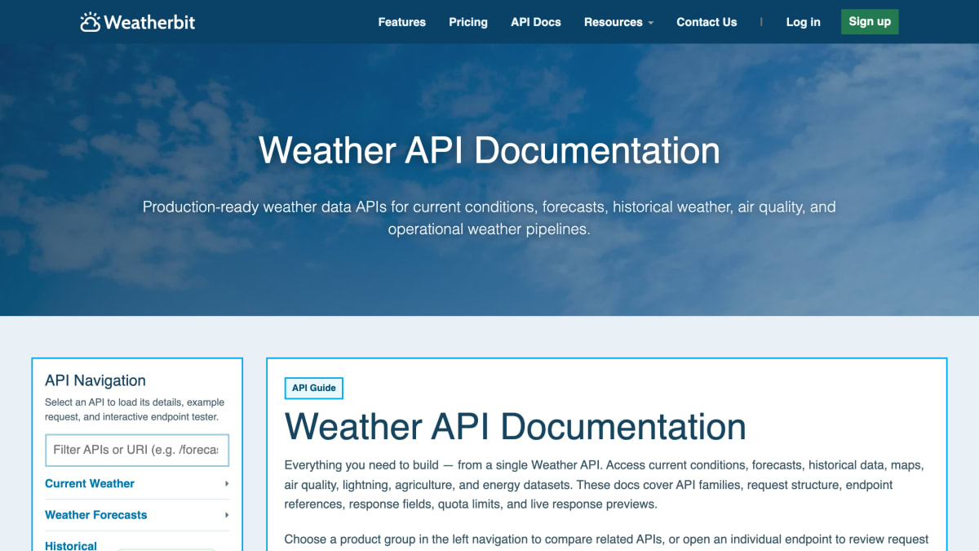
Task: Click the hero Weather API Documentation title
Action: pos(489,150)
